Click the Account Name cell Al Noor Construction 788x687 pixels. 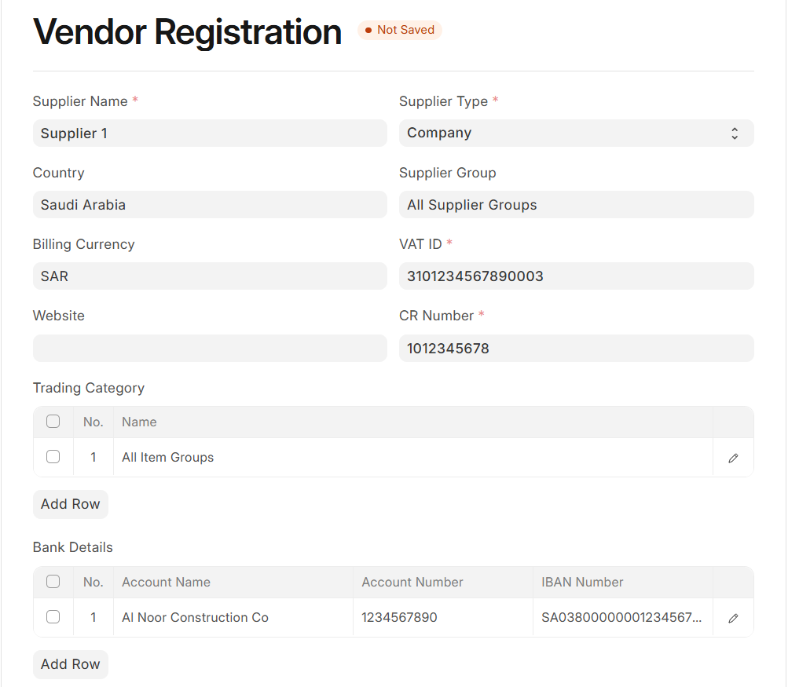coord(233,618)
